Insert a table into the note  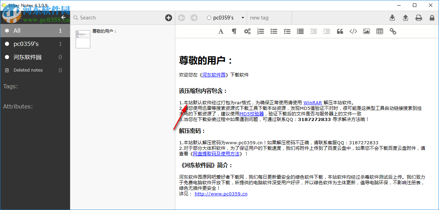click(x=379, y=31)
